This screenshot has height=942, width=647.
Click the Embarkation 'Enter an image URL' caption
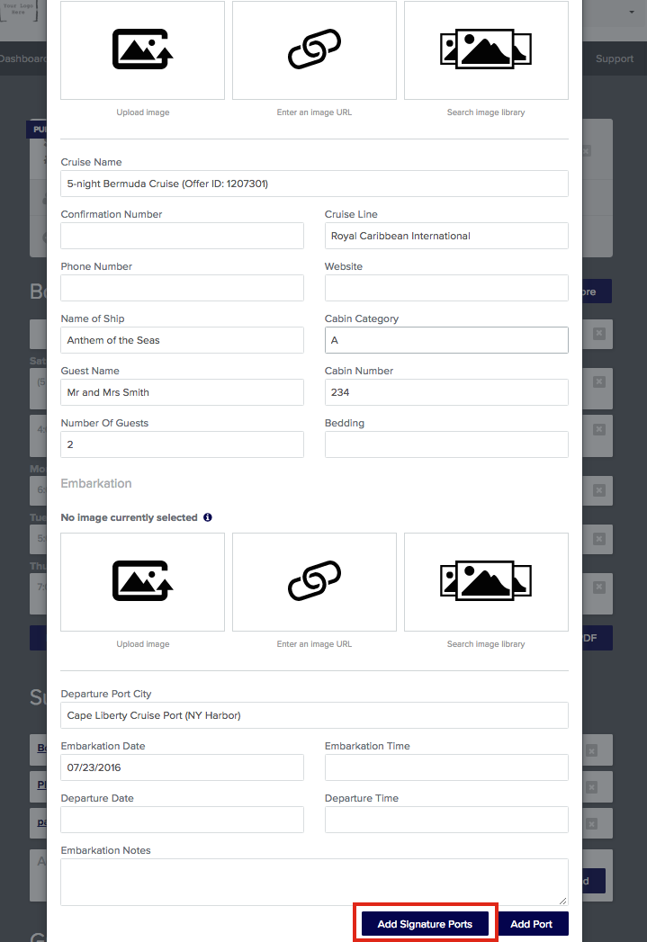coord(314,644)
